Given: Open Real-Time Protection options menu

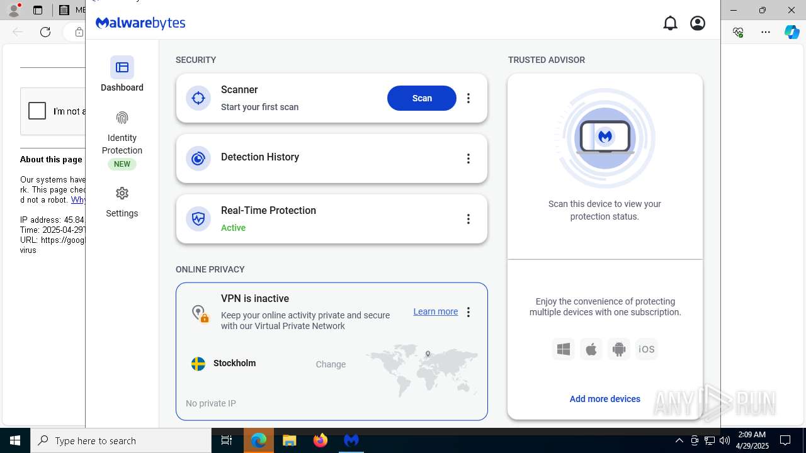Looking at the screenshot, I should click(x=468, y=219).
